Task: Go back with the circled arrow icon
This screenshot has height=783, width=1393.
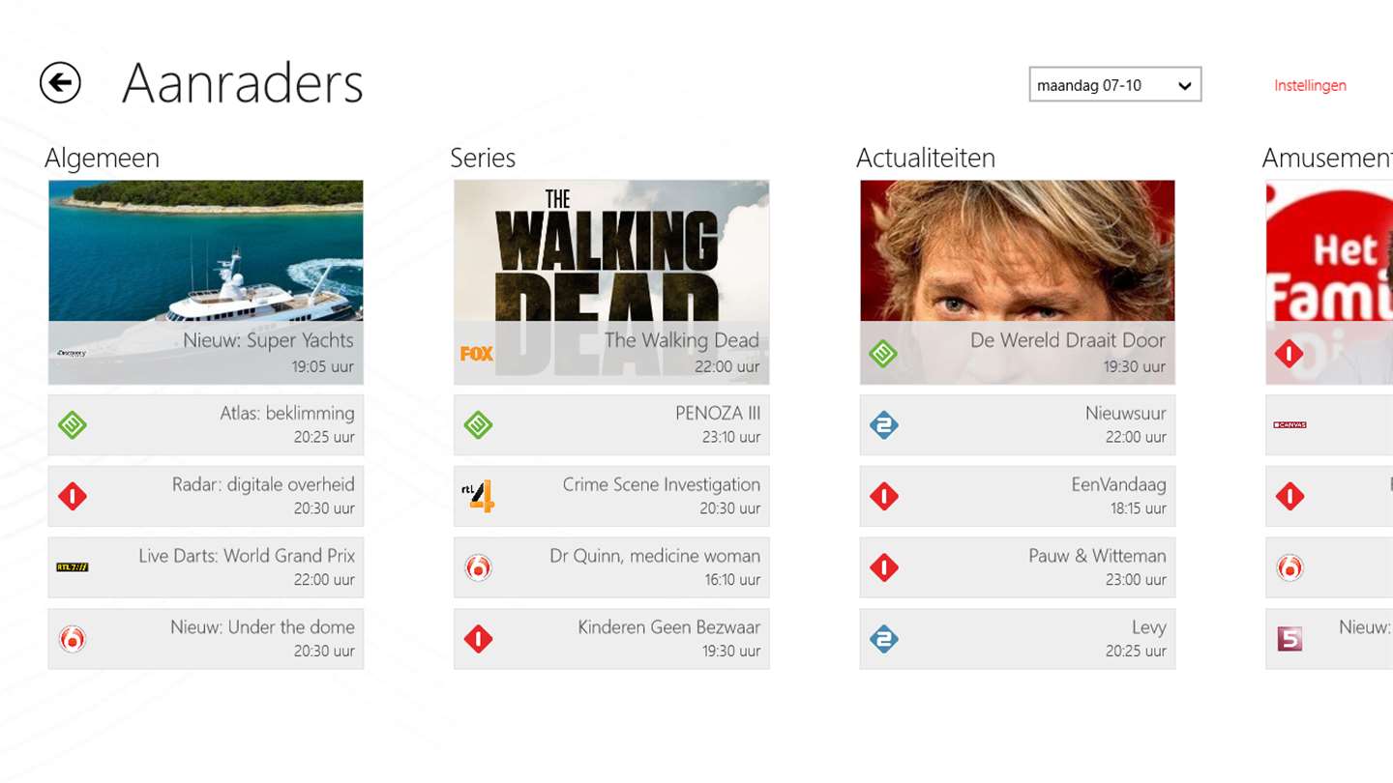Action: [x=60, y=83]
